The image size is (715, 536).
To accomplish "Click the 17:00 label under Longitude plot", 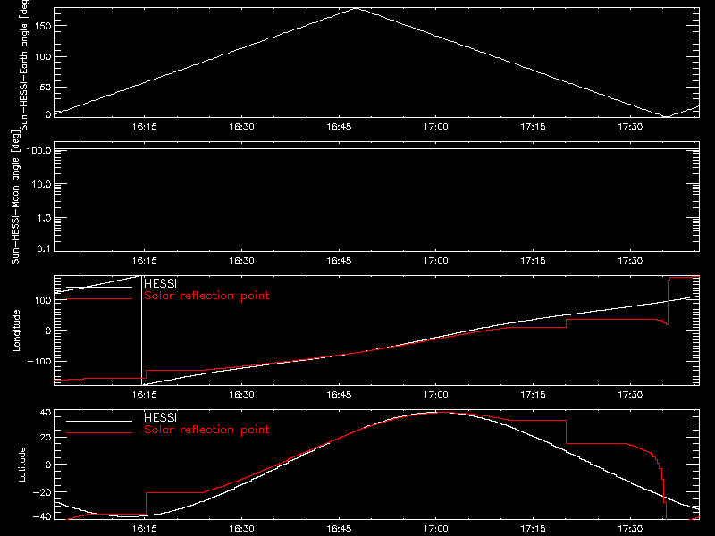I will coord(435,395).
